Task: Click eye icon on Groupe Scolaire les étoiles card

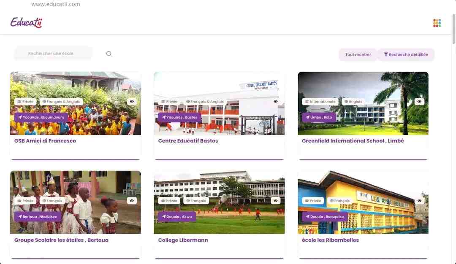Action: click(132, 201)
